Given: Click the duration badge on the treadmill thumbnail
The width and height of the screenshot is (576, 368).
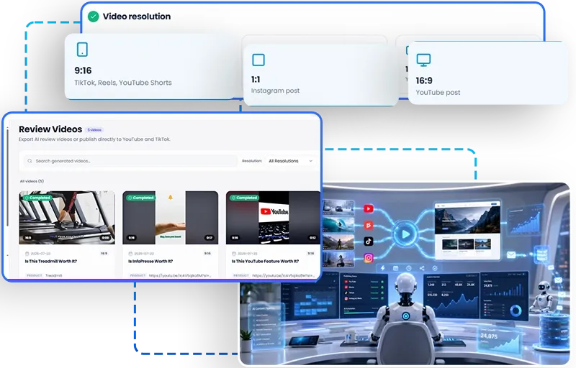Looking at the screenshot, I should coord(105,237).
